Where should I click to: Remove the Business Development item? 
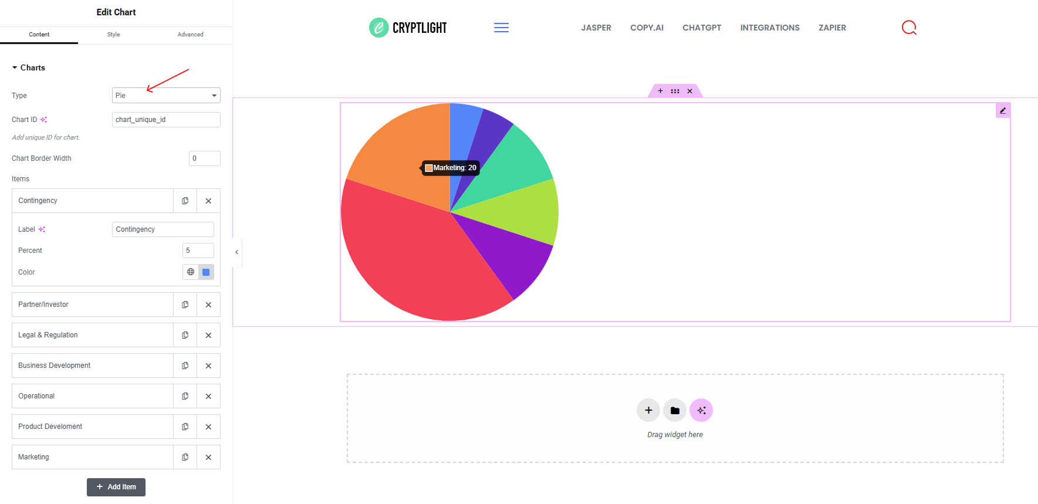(x=208, y=366)
